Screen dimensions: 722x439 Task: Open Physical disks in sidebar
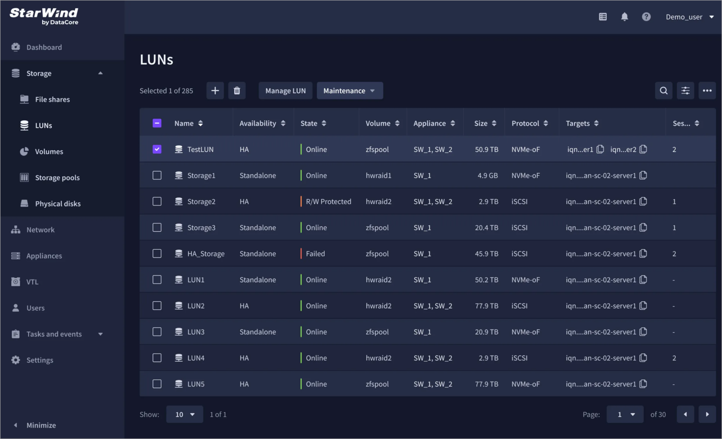(58, 204)
